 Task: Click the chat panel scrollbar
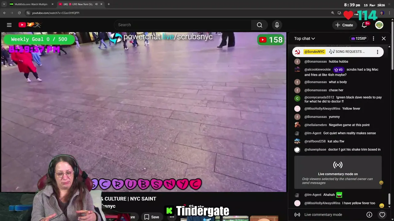click(x=389, y=199)
